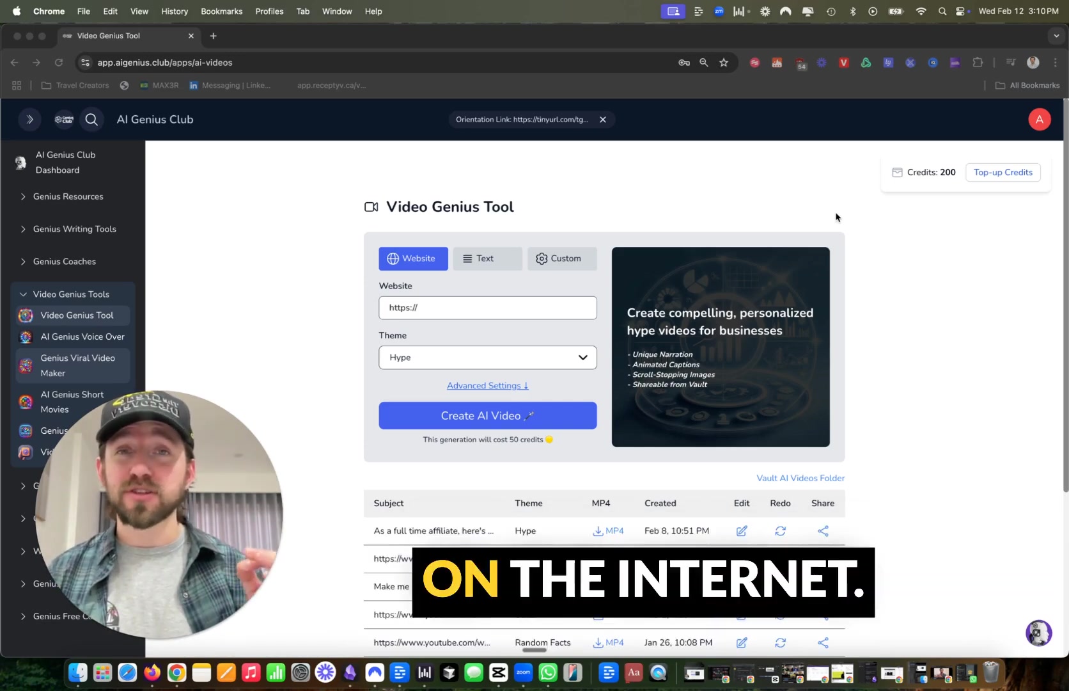Open the Chrome tab search dropdown arrow
This screenshot has height=691, width=1069.
(x=1056, y=36)
